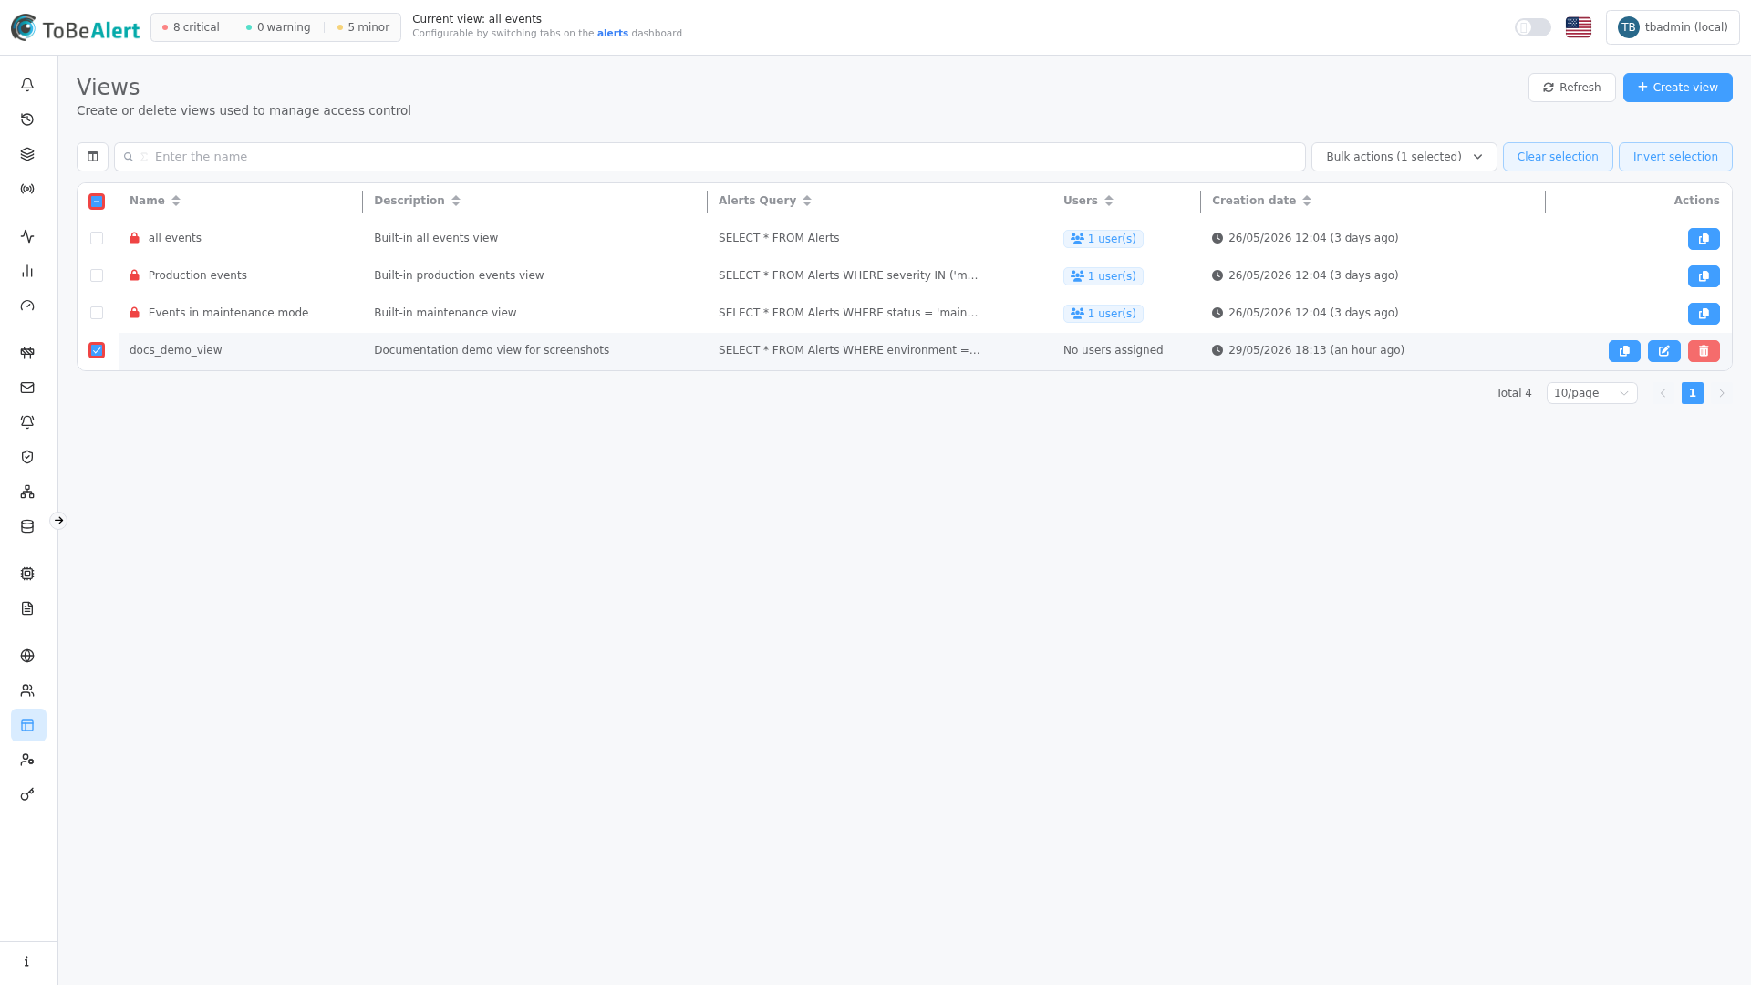Click the '0 warning' status indicator
This screenshot has width=1751, height=985.
point(278,27)
